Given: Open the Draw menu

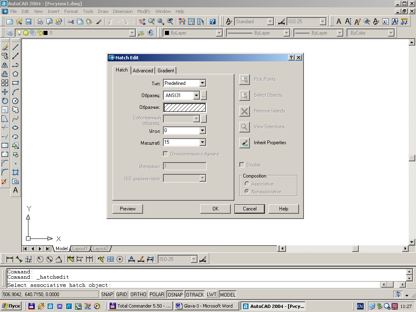Looking at the screenshot, I should [103, 11].
